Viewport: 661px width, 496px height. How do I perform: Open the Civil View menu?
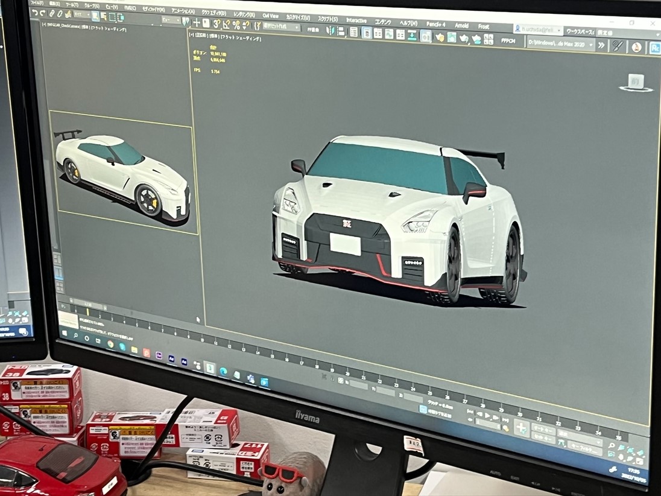(x=270, y=15)
